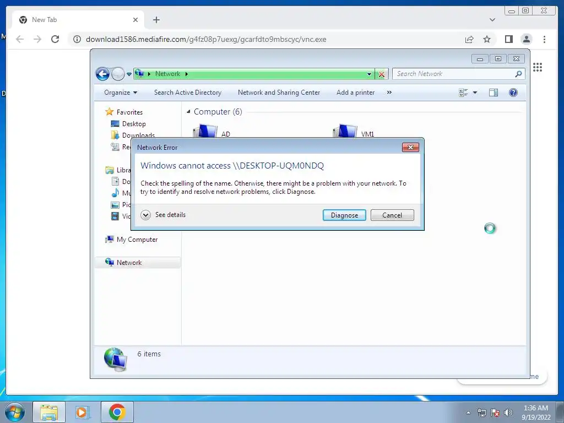Open Windows Media Player from taskbar
The height and width of the screenshot is (423, 564).
click(x=83, y=412)
